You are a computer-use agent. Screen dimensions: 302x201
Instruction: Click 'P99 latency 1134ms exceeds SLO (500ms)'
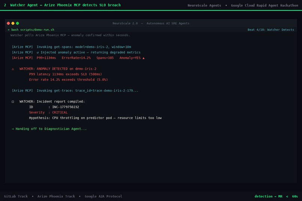click(x=66, y=74)
